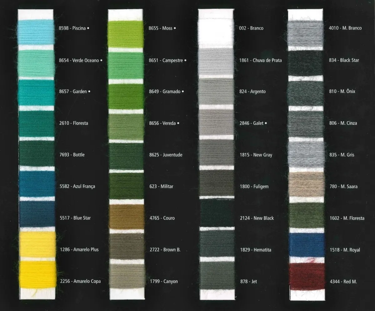Screen dimensions: 375x311
Task: Click the '4765 - Couro' label
Action: click(x=162, y=218)
